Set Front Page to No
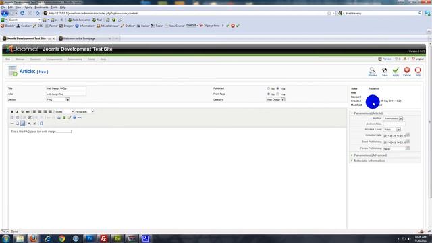This screenshot has height=243, width=432. tap(269, 94)
